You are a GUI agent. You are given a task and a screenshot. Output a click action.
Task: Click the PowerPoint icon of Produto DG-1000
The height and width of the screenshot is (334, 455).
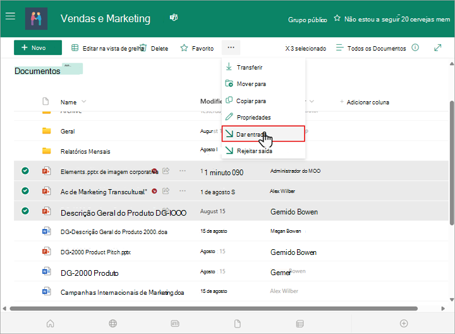click(46, 211)
